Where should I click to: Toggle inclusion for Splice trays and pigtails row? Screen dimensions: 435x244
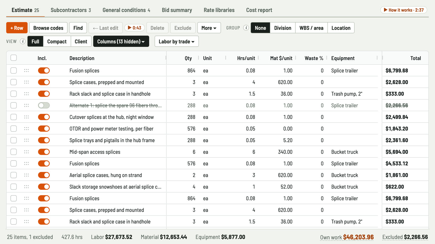click(44, 140)
